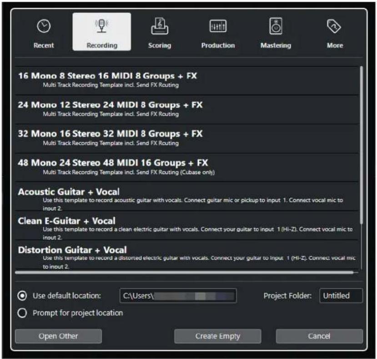Switch to the Production tab label

click(218, 45)
